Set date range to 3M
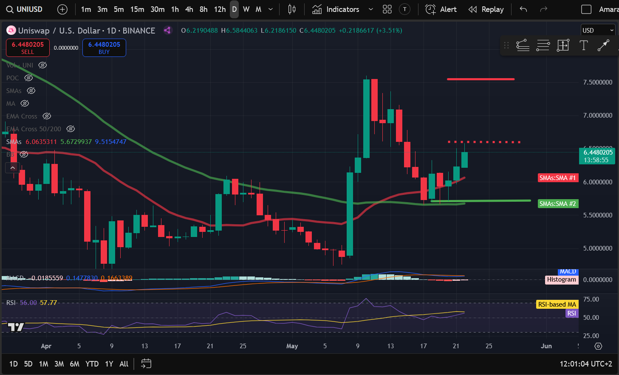The height and width of the screenshot is (375, 619). tap(59, 364)
